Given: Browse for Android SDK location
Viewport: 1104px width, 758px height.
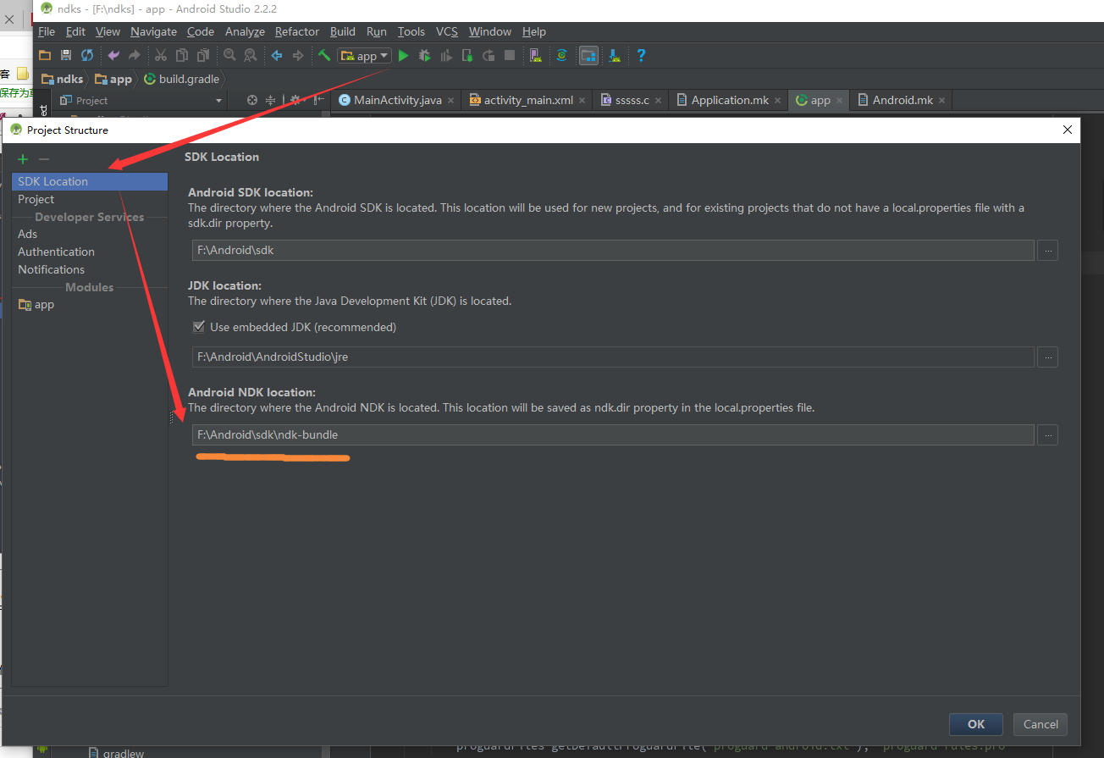Looking at the screenshot, I should click(1048, 251).
